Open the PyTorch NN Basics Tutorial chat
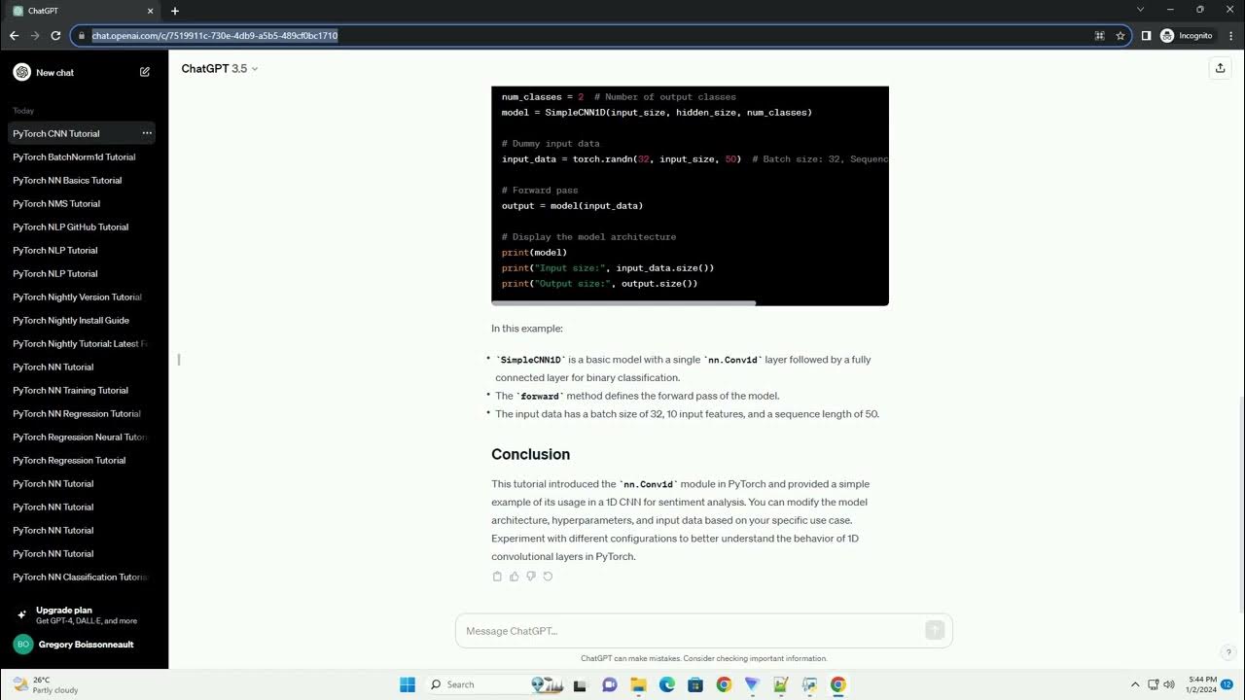 pos(67,180)
